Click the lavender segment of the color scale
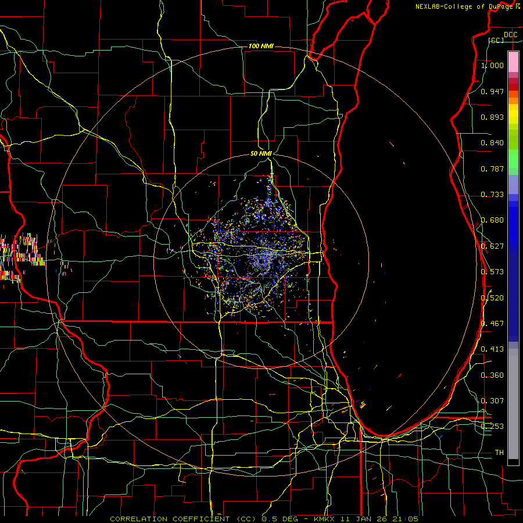Viewport: 523px width, 523px height. click(513, 185)
